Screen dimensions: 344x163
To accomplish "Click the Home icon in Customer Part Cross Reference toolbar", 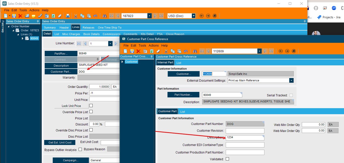I will [294, 51].
